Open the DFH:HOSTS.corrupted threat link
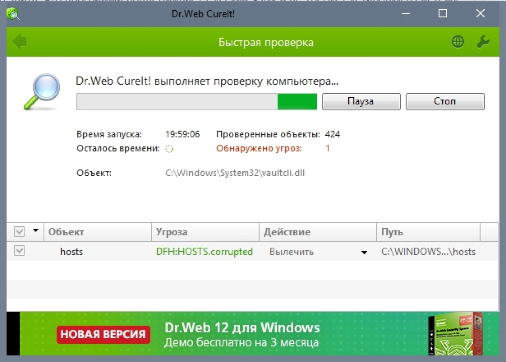 click(204, 252)
